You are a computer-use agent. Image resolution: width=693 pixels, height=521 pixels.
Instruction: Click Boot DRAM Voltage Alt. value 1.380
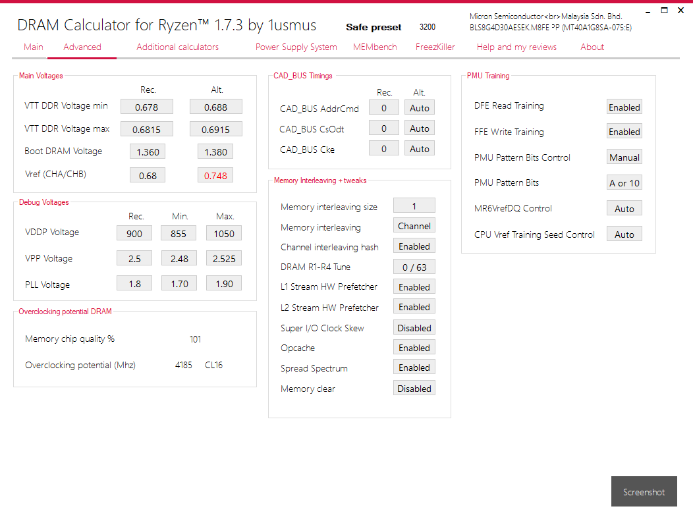pos(215,151)
